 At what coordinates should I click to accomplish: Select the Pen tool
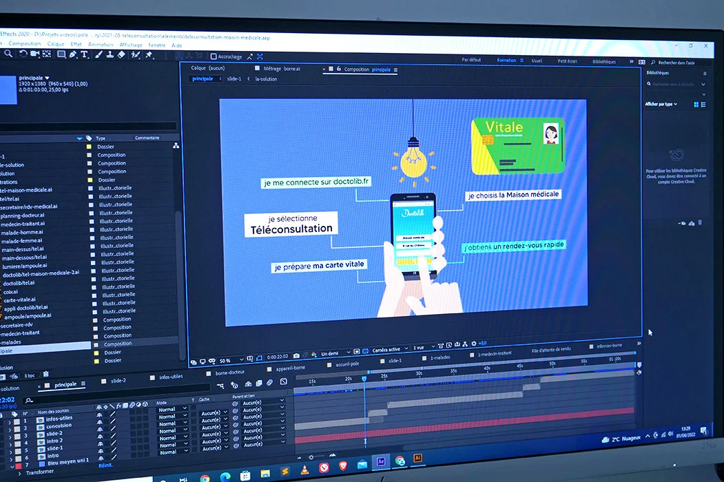73,54
